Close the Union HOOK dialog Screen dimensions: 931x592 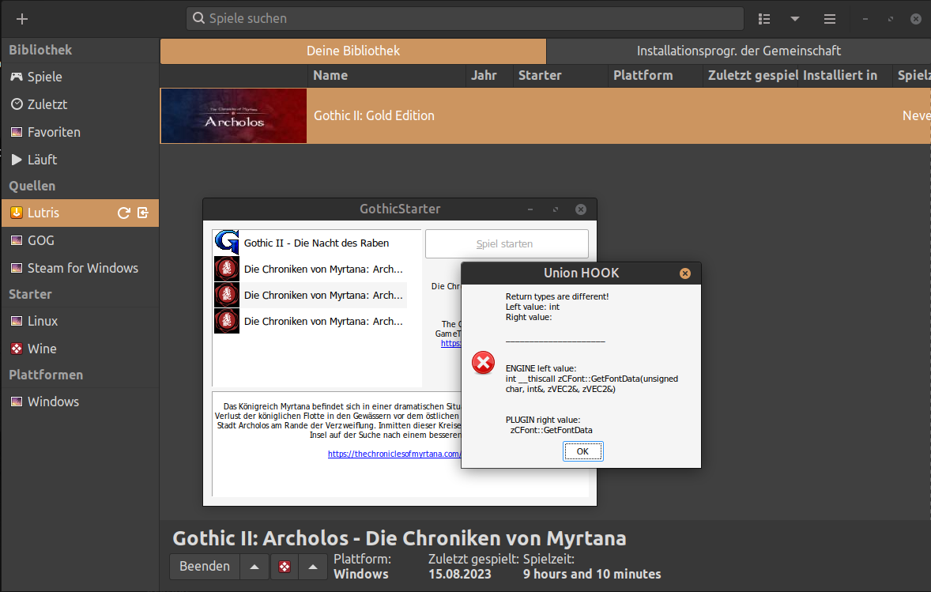tap(685, 273)
